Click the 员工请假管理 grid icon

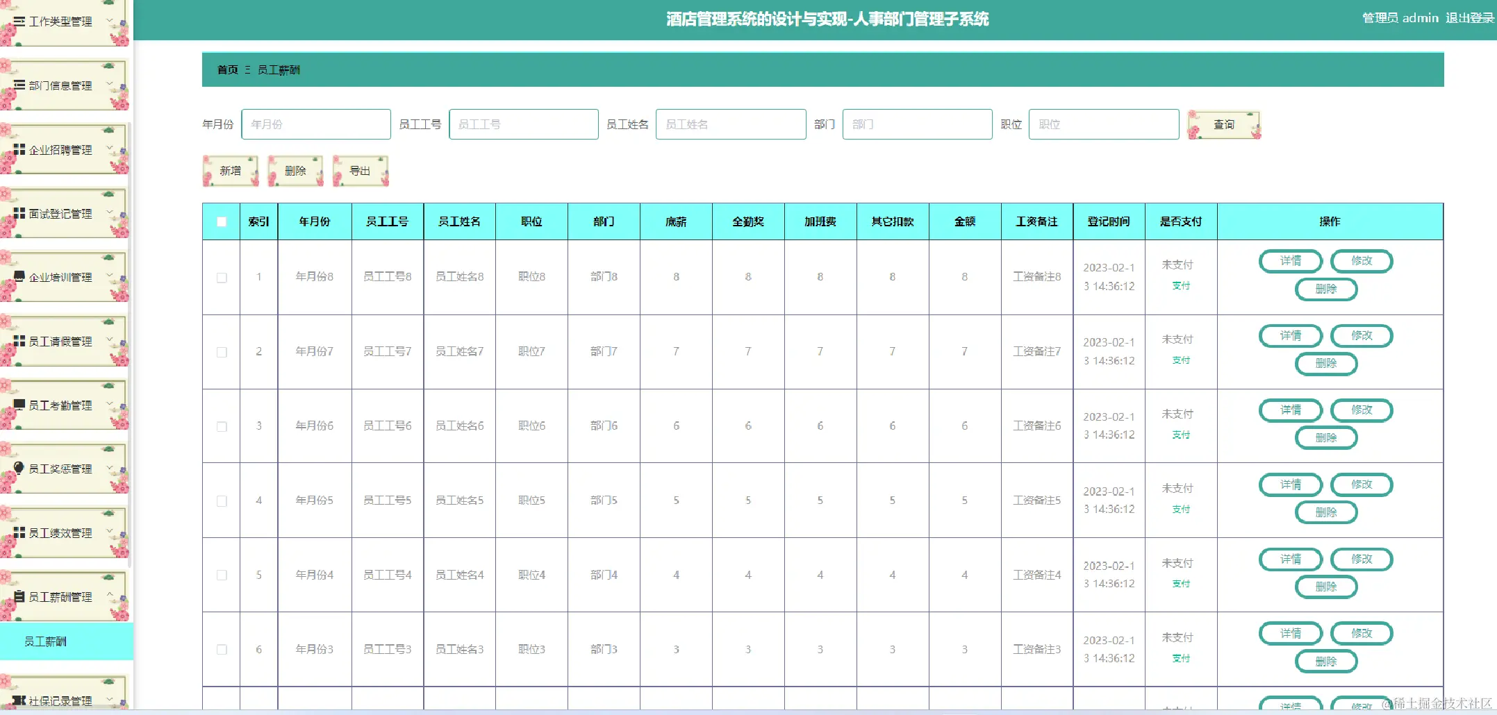19,341
